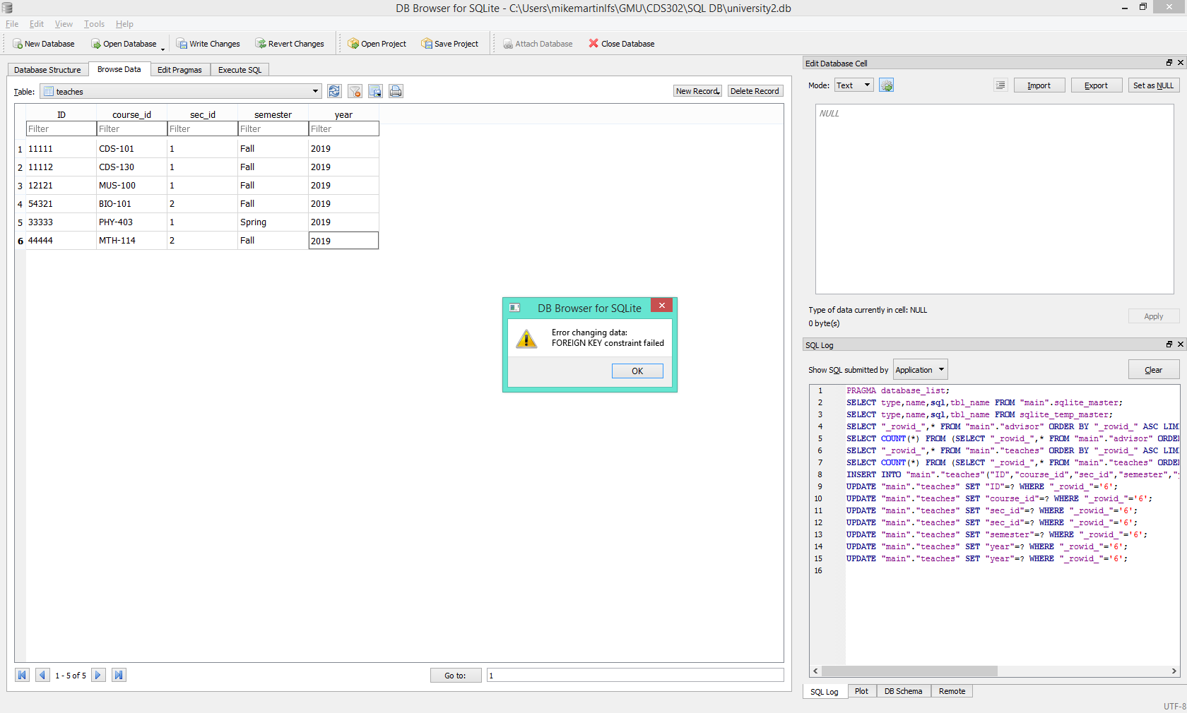This screenshot has width=1187, height=713.
Task: Click the Apply button in cell editor
Action: tap(1153, 316)
